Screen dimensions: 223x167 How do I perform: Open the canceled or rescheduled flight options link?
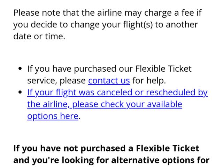point(117,93)
